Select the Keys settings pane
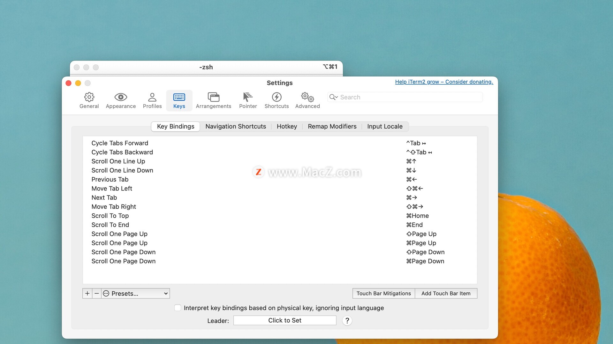Screen dimensions: 613x344 tap(179, 100)
